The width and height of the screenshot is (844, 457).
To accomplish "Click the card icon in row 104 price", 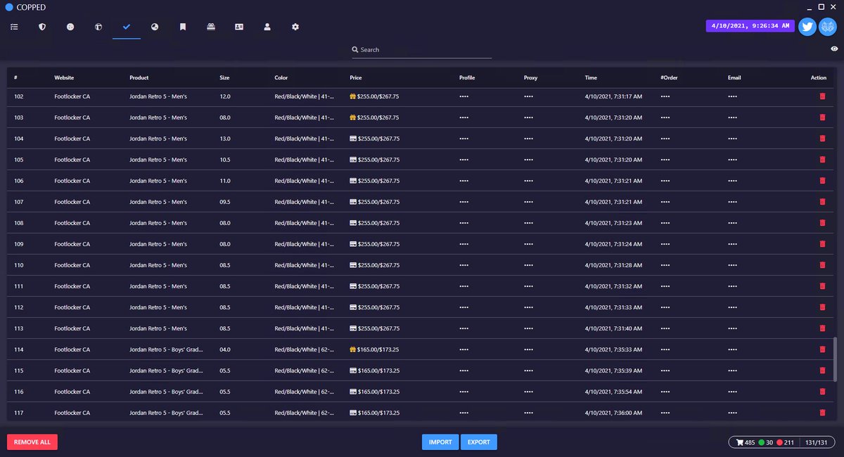I will point(353,139).
